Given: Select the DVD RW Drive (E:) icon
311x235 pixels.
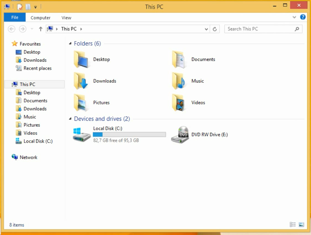Looking at the screenshot, I should point(180,135).
